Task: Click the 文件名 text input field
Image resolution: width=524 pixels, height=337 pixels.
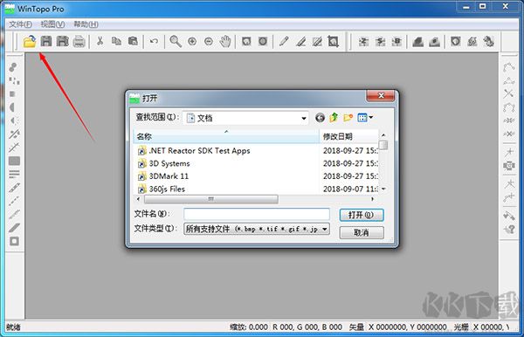Action: (257, 214)
